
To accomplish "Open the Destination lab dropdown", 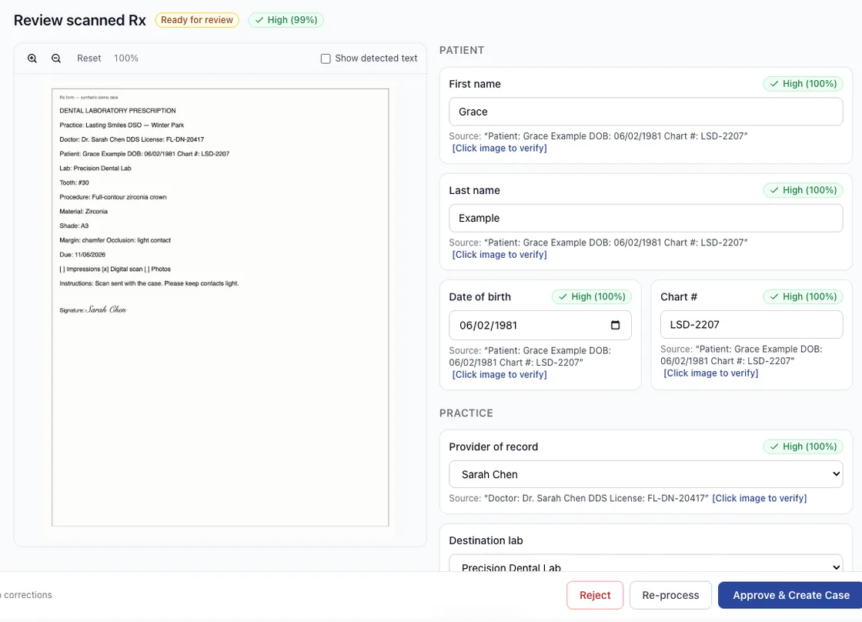I will pos(646,564).
